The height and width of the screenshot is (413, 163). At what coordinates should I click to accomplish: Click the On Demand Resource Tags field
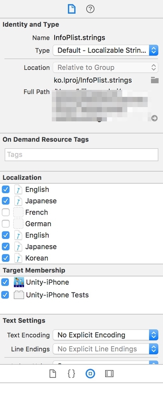(81, 154)
